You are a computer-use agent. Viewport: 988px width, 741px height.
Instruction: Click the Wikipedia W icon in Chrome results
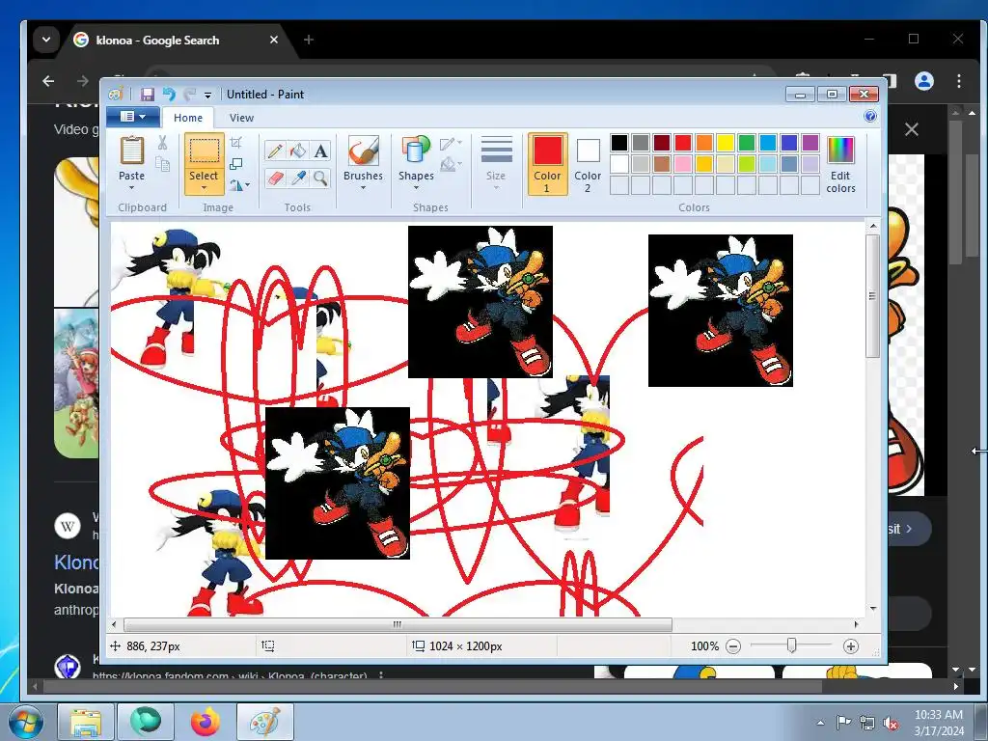tap(68, 526)
